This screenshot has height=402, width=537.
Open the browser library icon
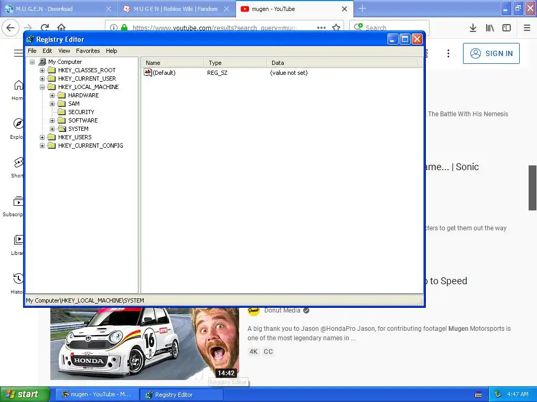[490, 28]
